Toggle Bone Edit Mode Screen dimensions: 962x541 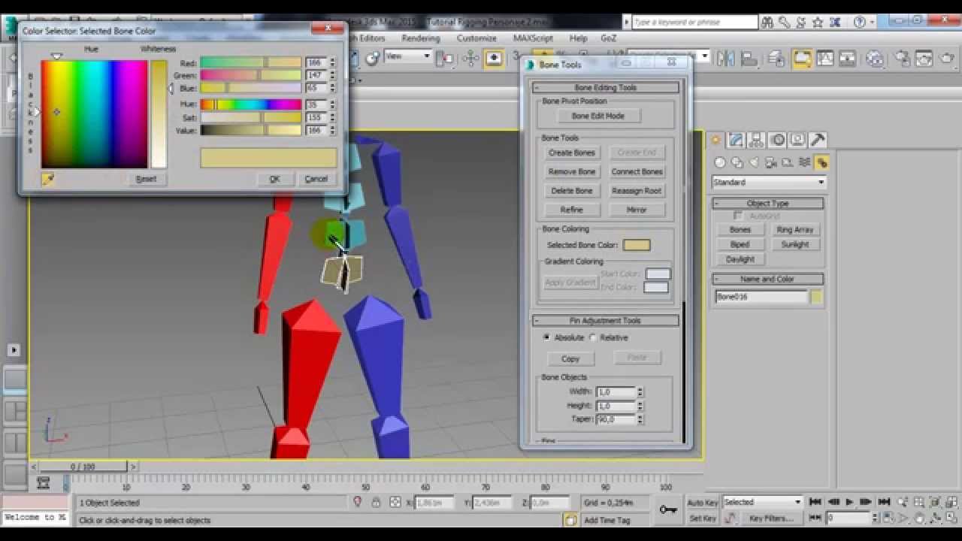pyautogui.click(x=598, y=116)
